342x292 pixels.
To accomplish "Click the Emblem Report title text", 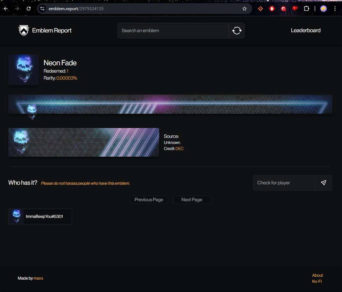I will click(52, 30).
